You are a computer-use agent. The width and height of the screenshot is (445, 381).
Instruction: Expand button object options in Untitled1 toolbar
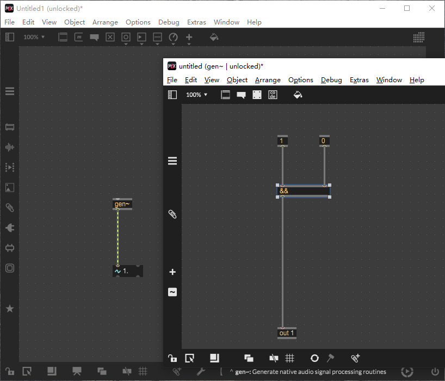pos(126,44)
